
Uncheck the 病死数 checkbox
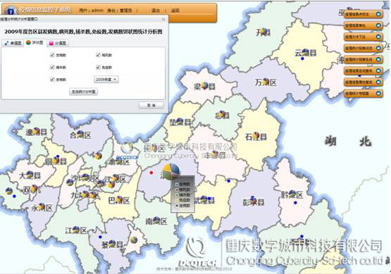[x=98, y=55]
